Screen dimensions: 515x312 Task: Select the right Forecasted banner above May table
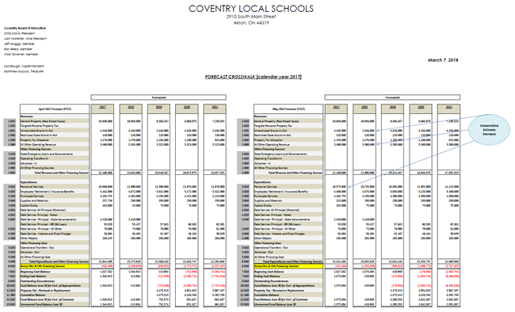coord(392,97)
